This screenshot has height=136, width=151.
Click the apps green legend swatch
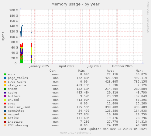(x=5, y=74)
